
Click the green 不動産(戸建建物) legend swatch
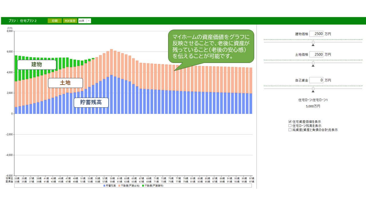click(143, 186)
